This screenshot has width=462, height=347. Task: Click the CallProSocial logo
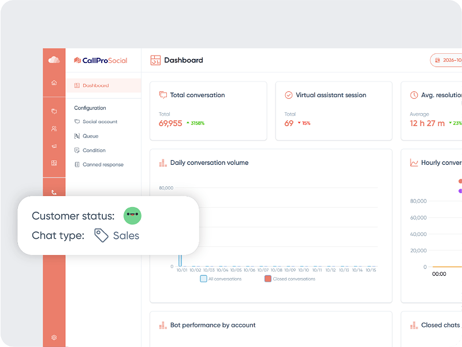tap(100, 61)
